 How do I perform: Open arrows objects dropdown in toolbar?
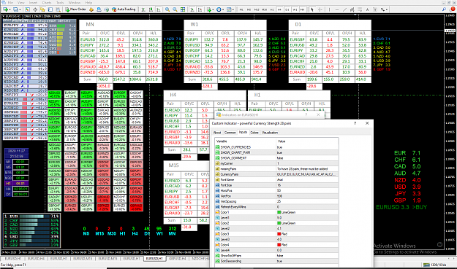[x=384, y=9]
